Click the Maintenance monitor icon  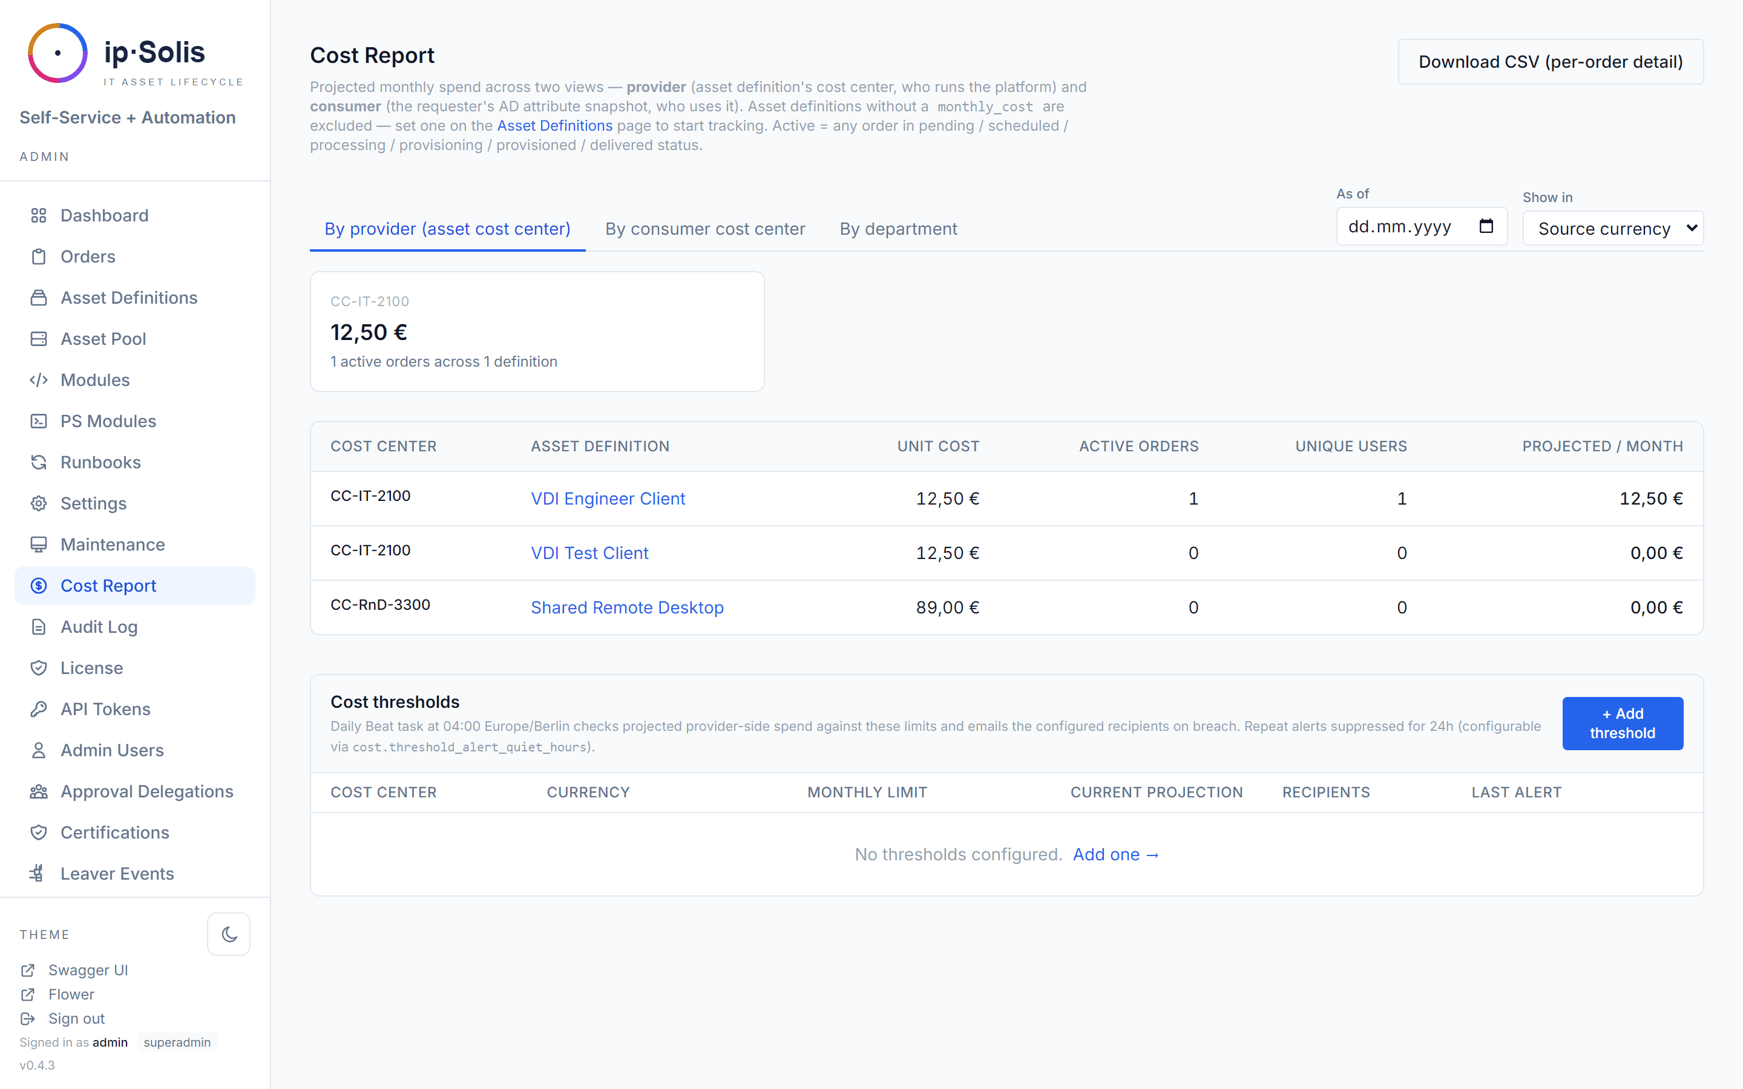click(x=39, y=544)
